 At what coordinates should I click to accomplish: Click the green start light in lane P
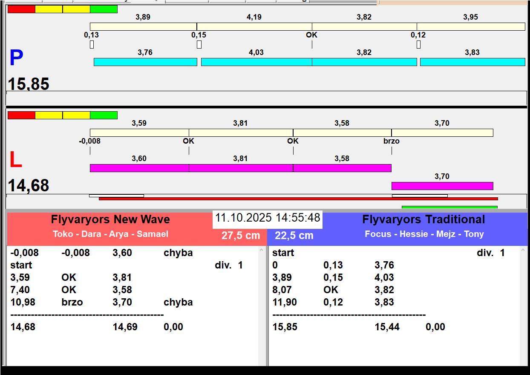(104, 9)
